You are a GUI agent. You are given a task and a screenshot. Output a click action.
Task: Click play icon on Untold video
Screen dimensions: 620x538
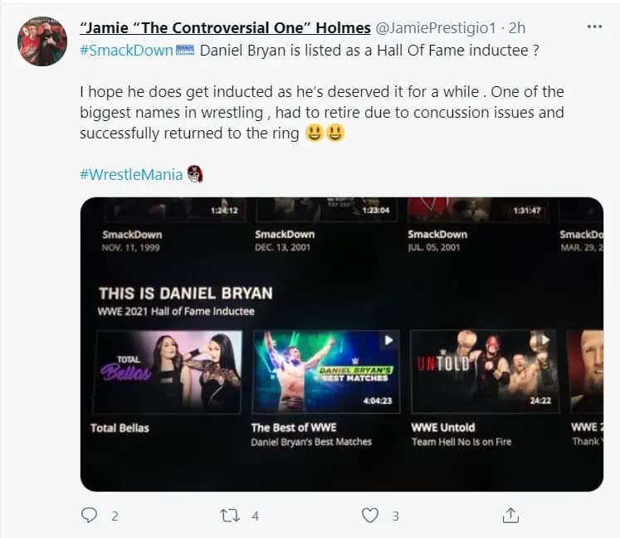click(545, 340)
